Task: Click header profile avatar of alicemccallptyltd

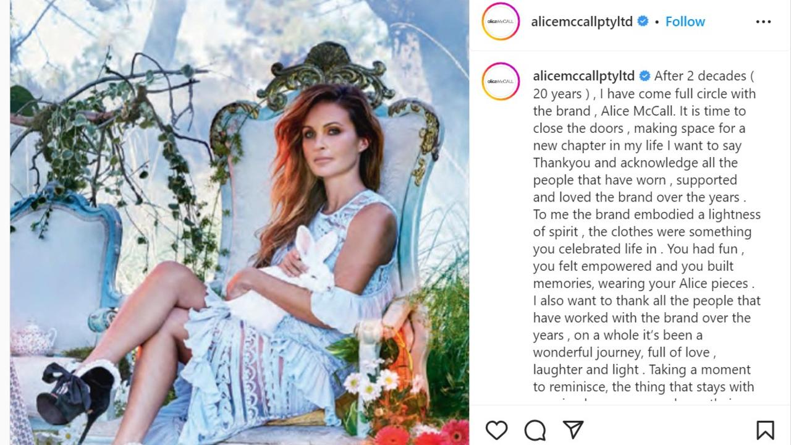Action: [x=501, y=22]
